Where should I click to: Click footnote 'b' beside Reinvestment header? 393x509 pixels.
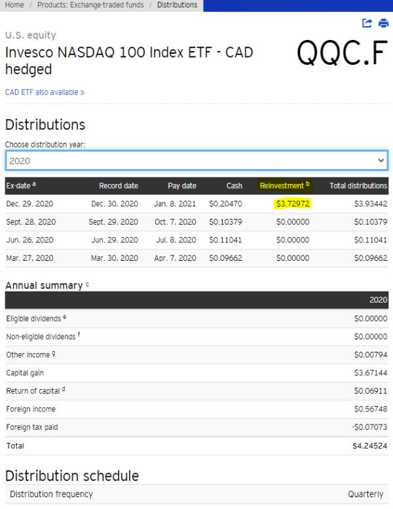tap(308, 184)
